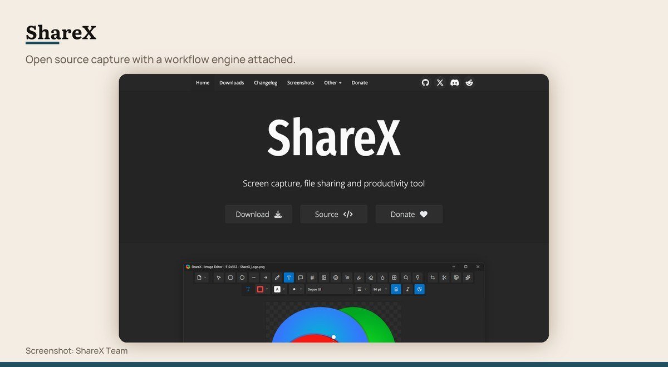Viewport: 668px width, 367px height.
Task: Select the insert image tool
Action: [324, 277]
